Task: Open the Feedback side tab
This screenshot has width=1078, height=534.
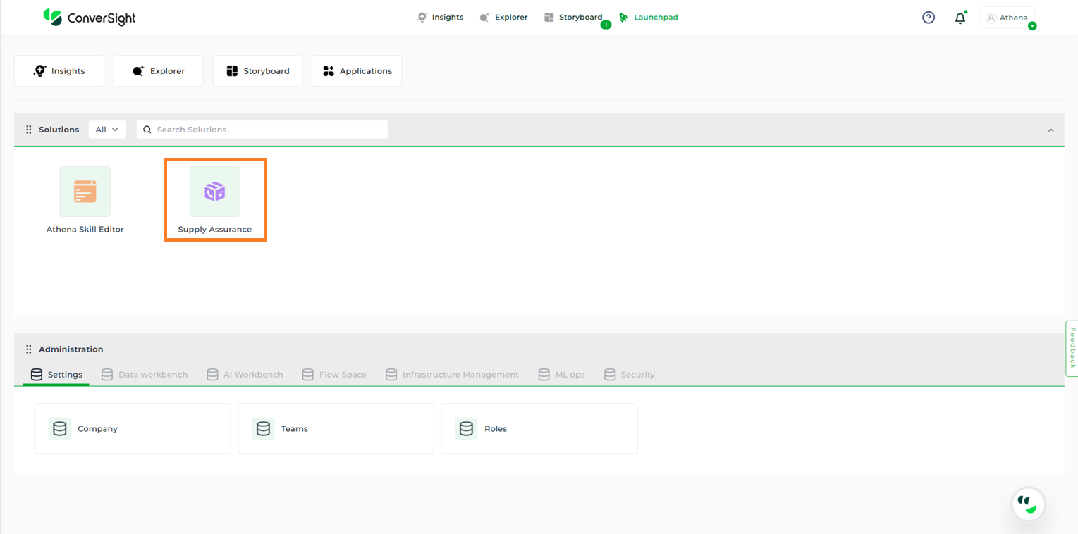Action: click(1072, 348)
